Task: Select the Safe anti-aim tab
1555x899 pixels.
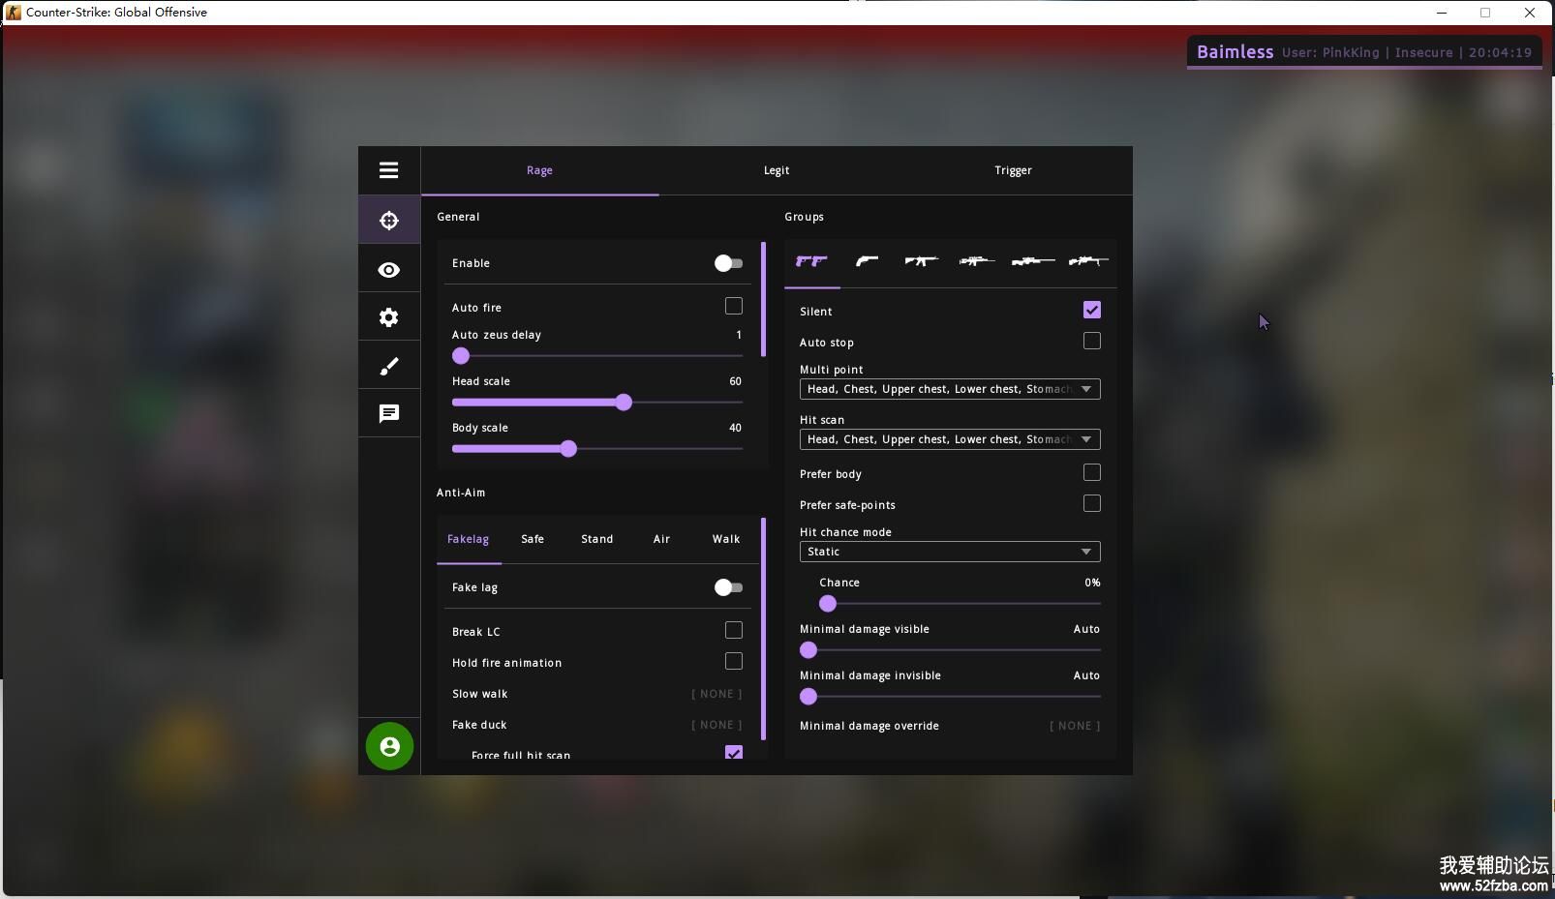Action: point(533,539)
